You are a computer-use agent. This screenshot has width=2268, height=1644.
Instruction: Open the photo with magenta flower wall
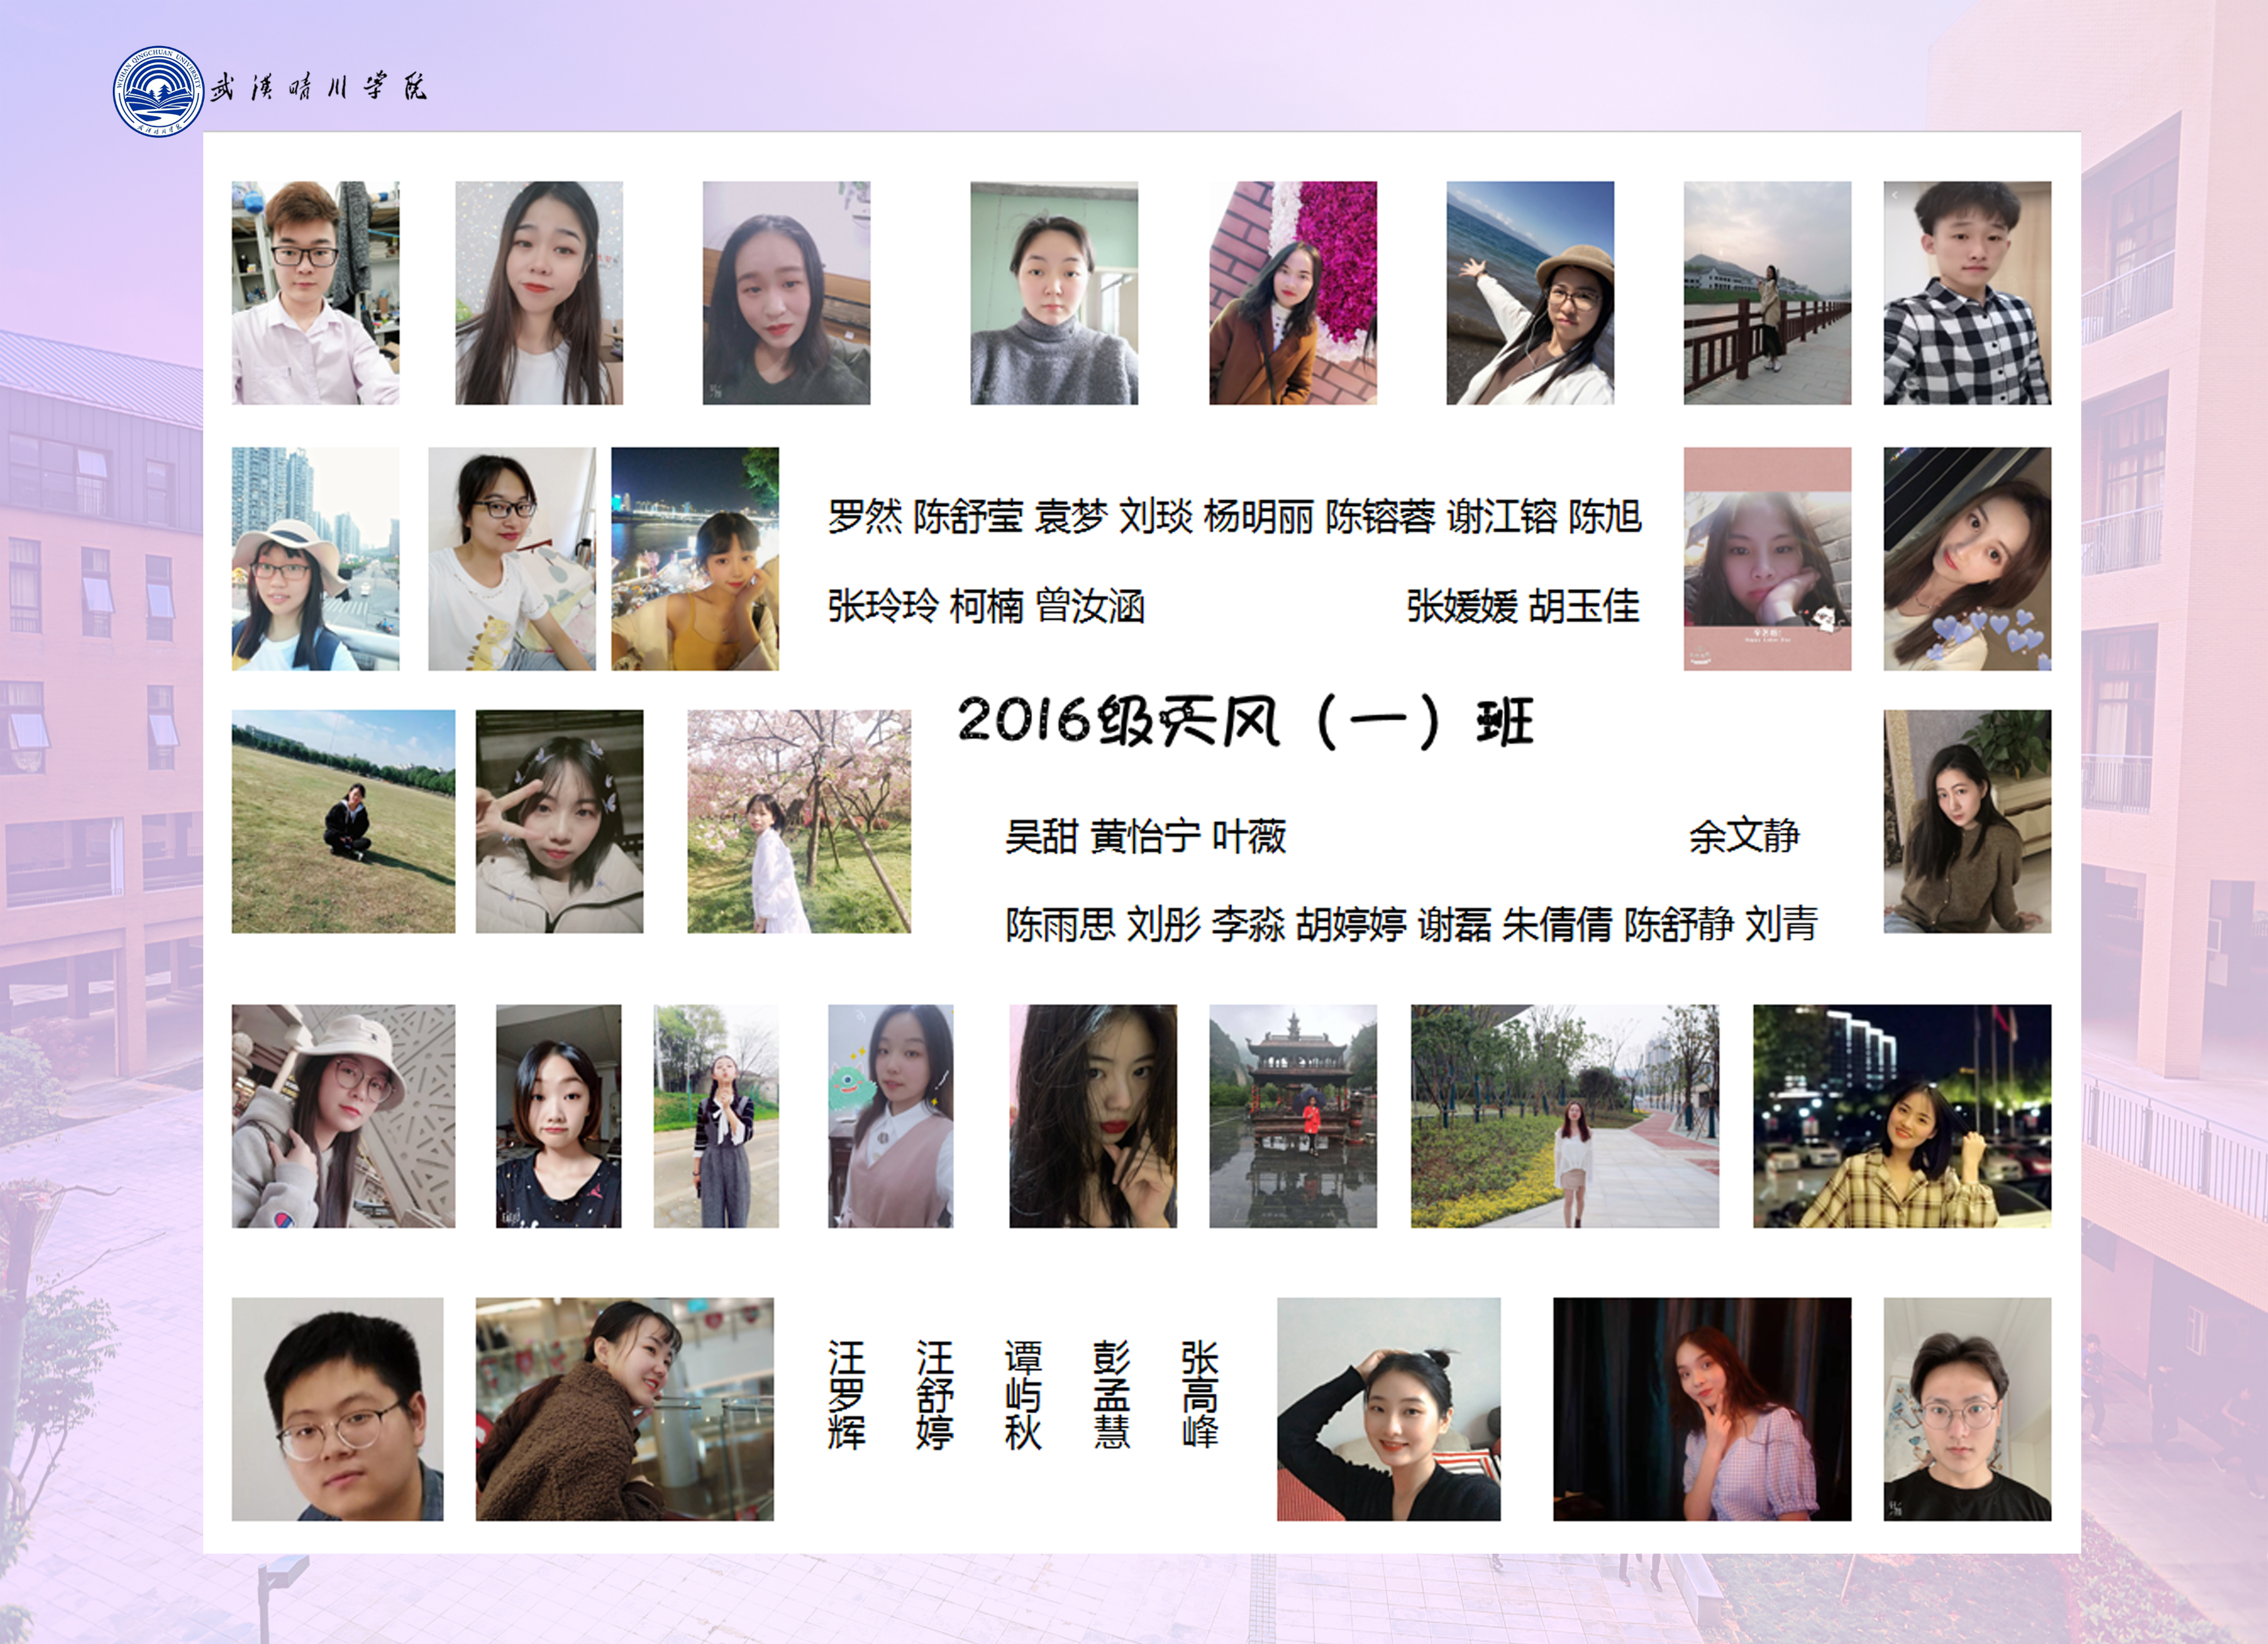coord(1292,292)
